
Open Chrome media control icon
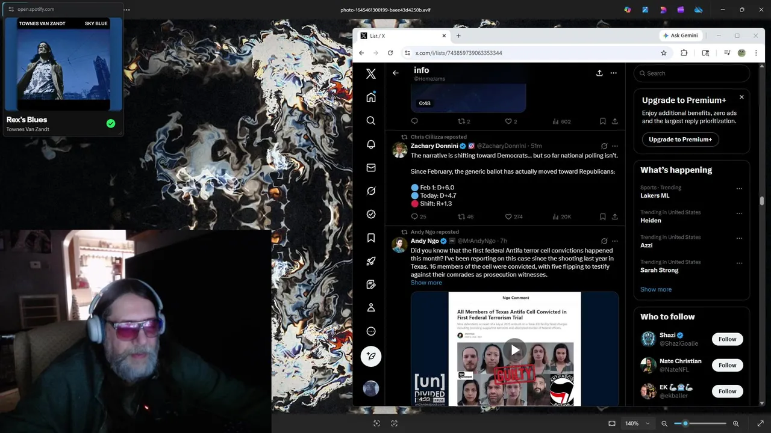(x=726, y=53)
